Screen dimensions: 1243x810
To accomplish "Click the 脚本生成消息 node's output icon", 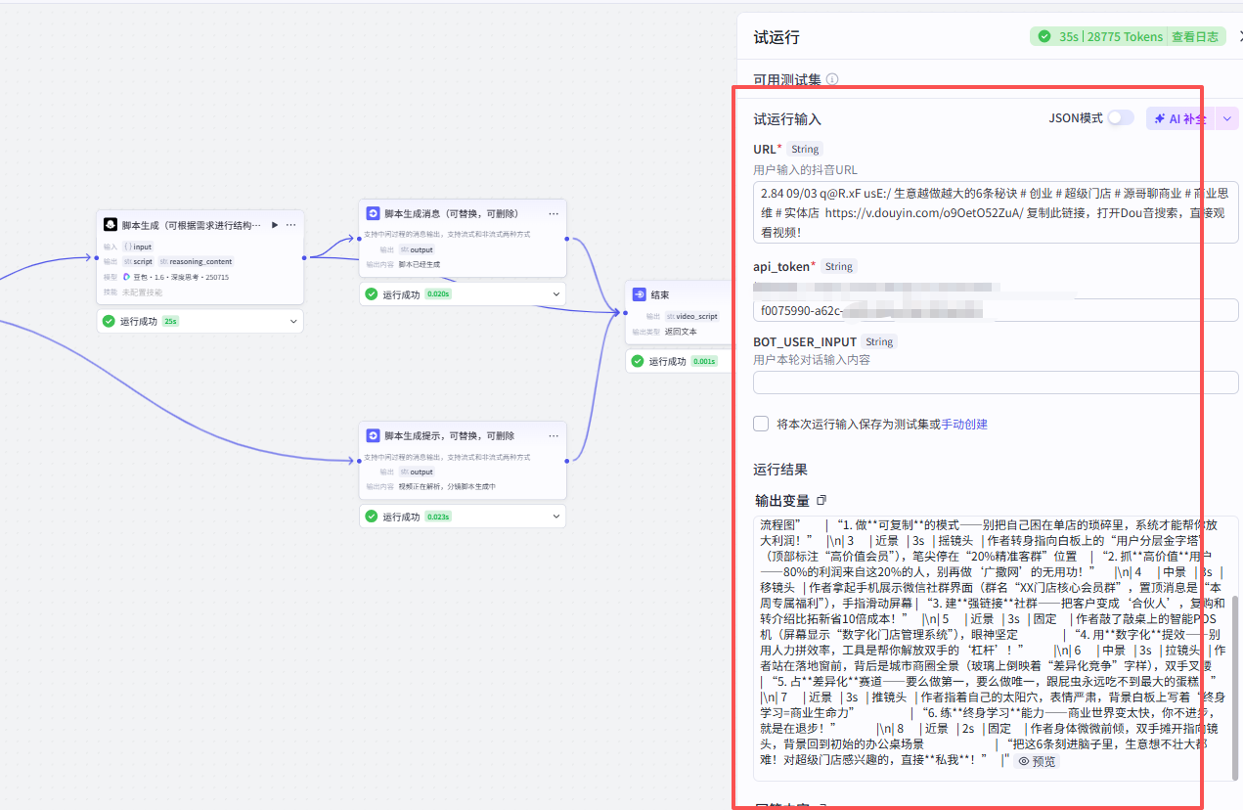I will click(373, 213).
